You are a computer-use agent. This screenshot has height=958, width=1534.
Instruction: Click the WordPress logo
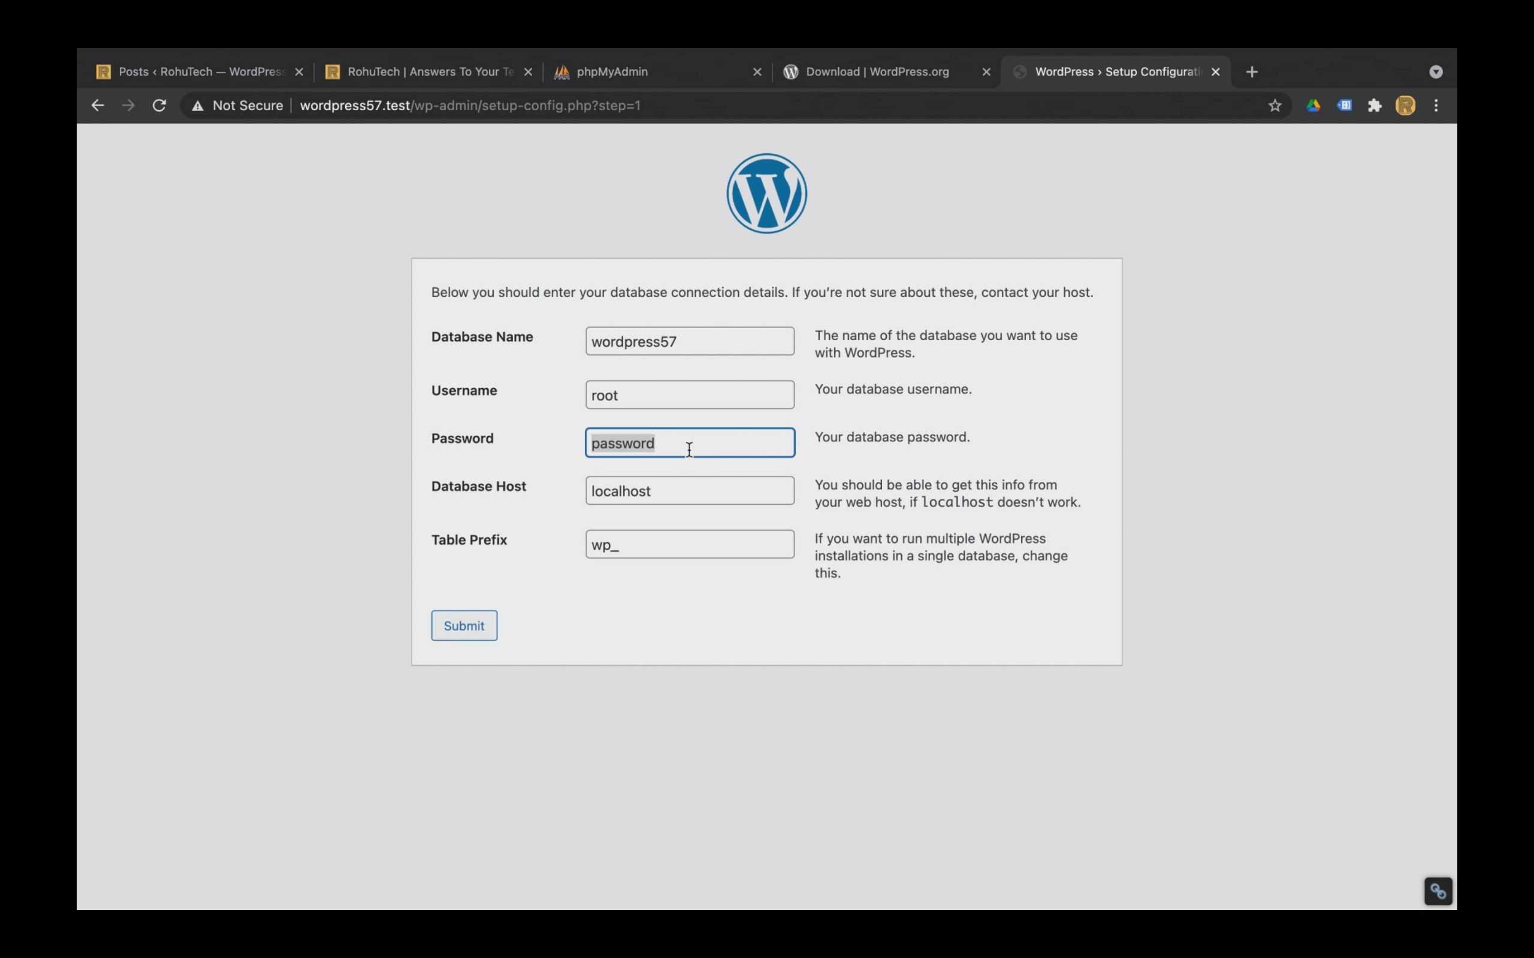766,193
